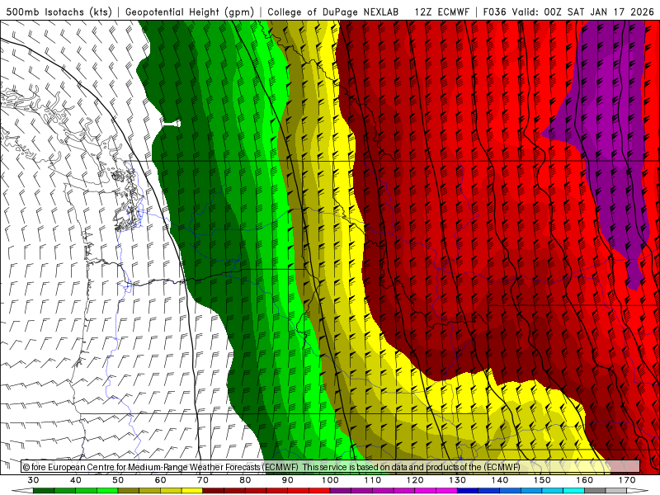
Task: Click the white left arrow end of the colorbar
Action: (23, 491)
